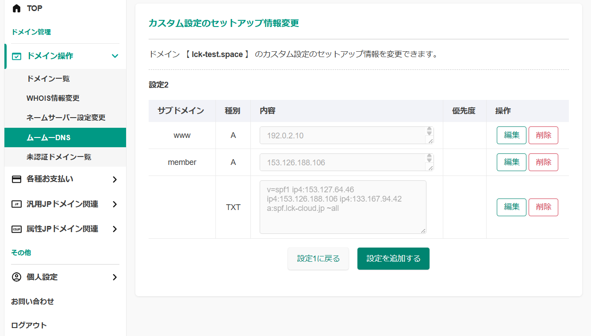Click the 153.126.188.106 content field
The height and width of the screenshot is (336, 591).
click(x=346, y=162)
